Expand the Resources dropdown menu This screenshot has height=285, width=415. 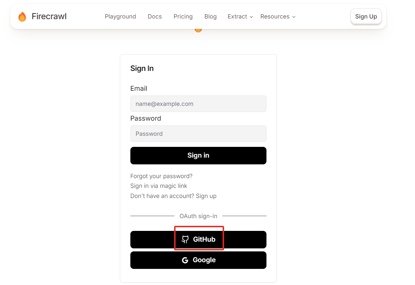tap(278, 16)
